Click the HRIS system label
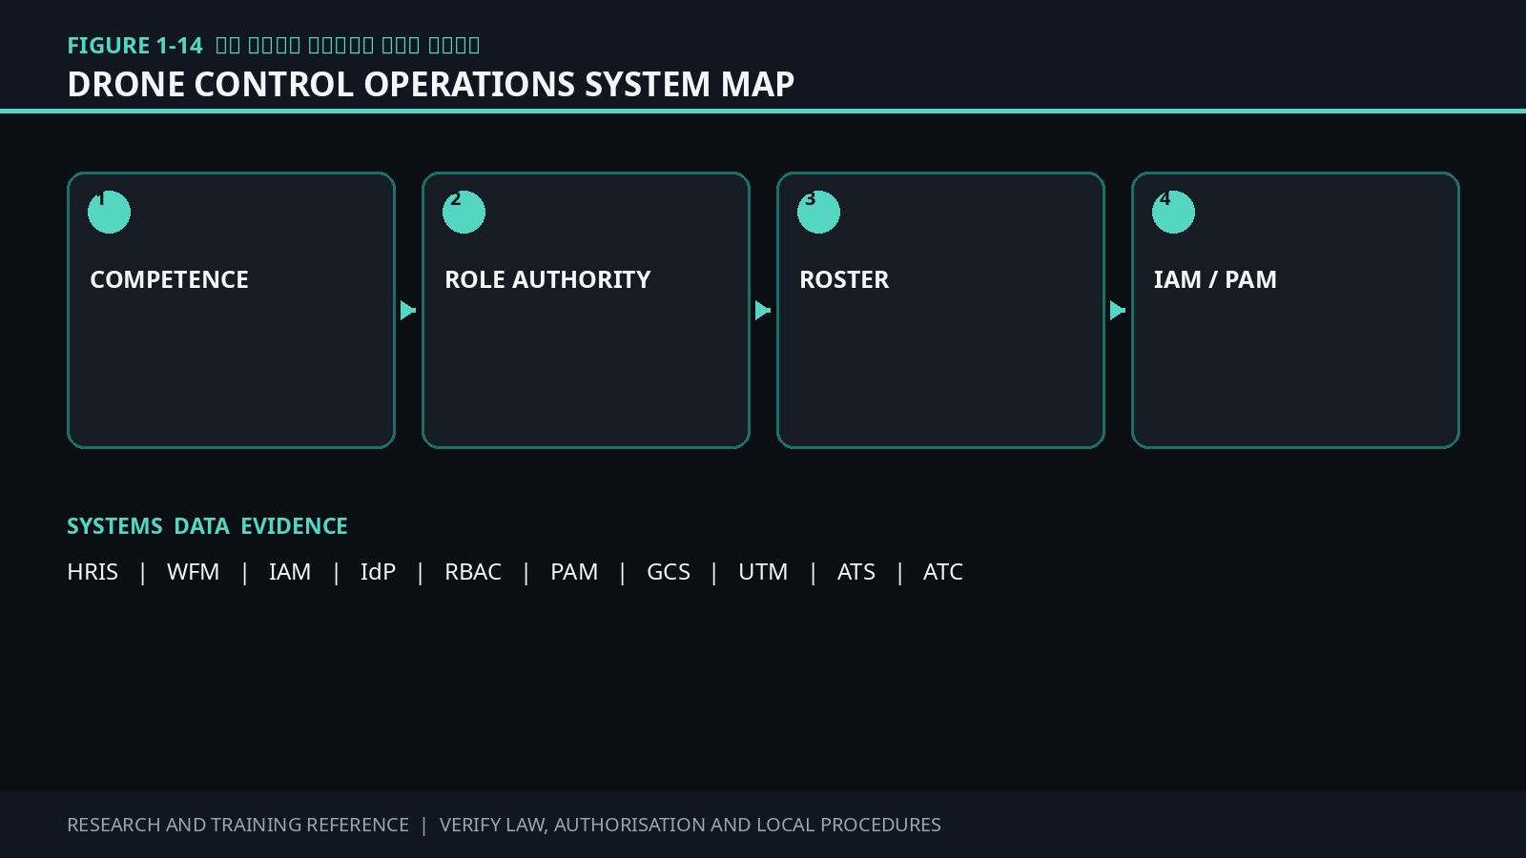This screenshot has height=858, width=1526. 93,572
